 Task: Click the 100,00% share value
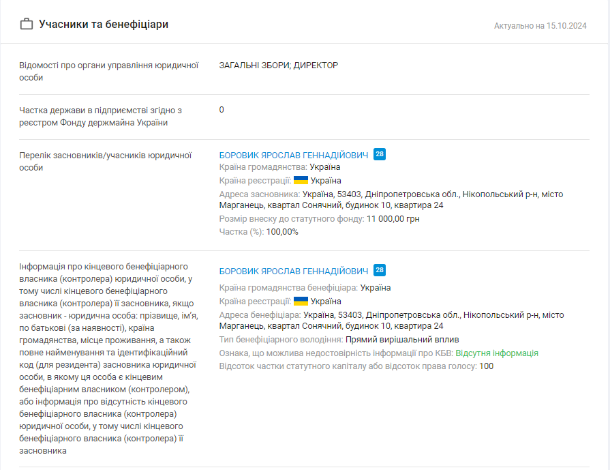(x=282, y=232)
